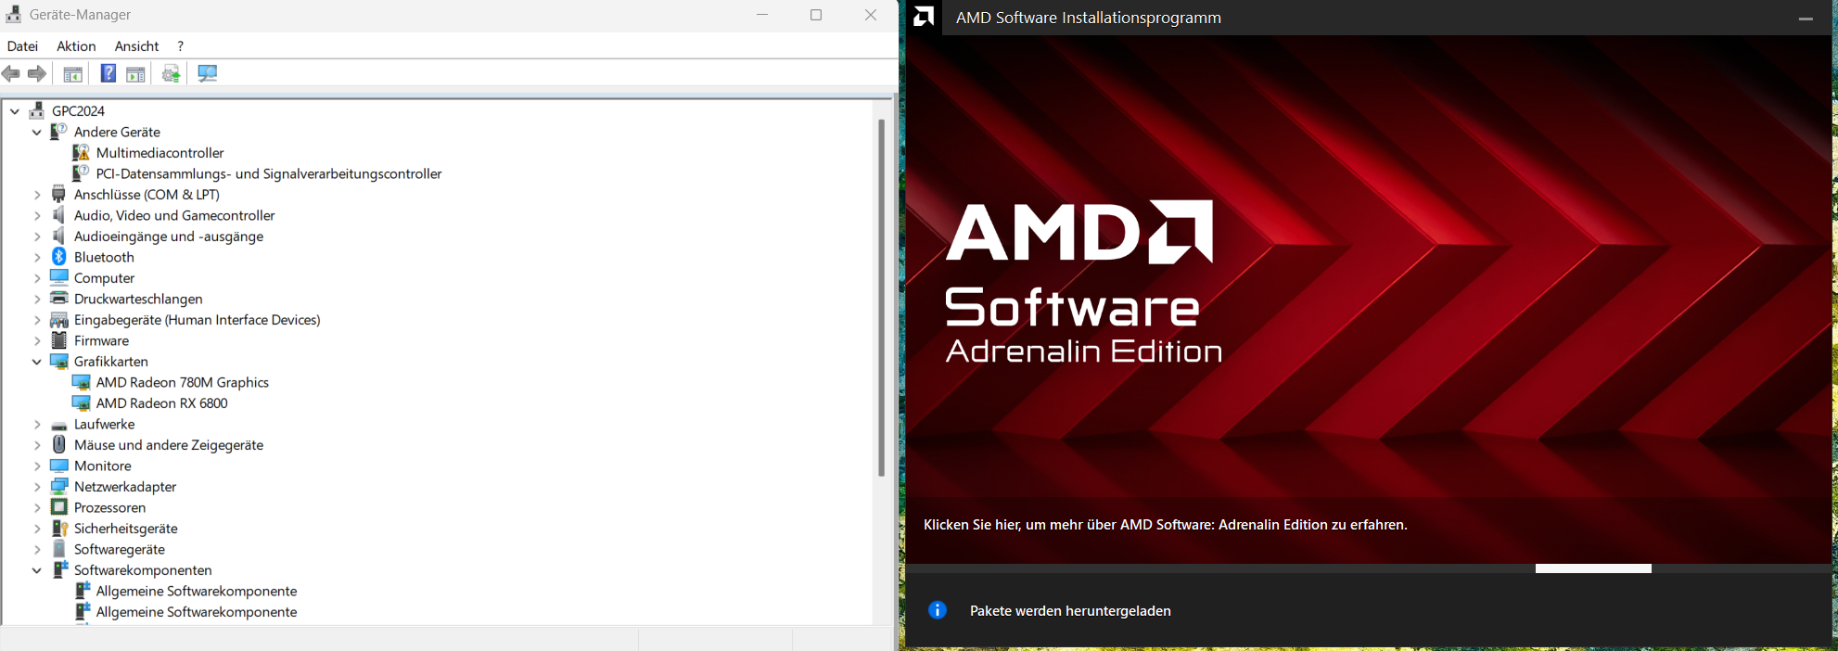Viewport: 1838px width, 651px height.
Task: Click the Sicherheitsgeräte key icon
Action: click(59, 528)
